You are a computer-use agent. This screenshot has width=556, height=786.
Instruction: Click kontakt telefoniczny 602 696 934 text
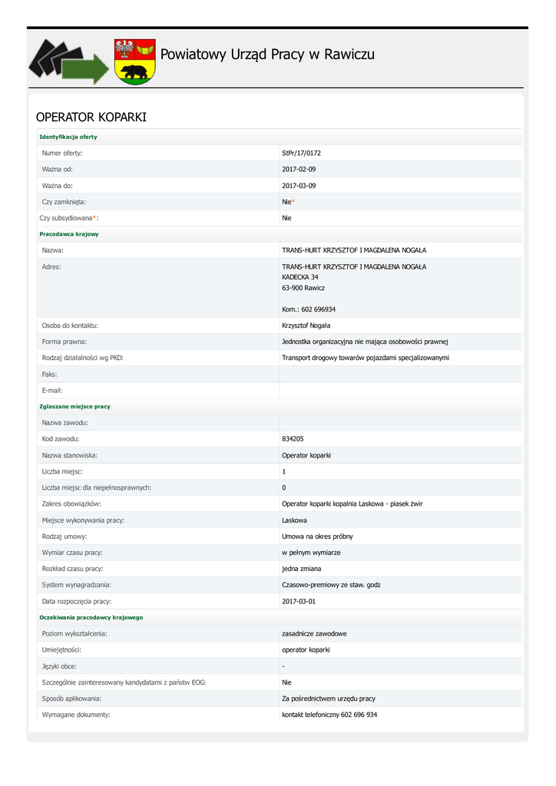329,715
